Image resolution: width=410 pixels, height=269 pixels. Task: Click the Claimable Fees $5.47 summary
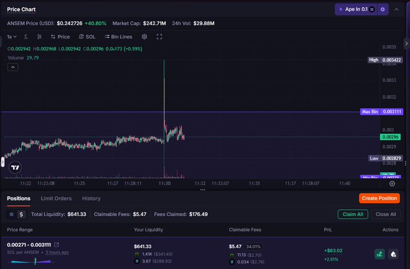(x=120, y=214)
